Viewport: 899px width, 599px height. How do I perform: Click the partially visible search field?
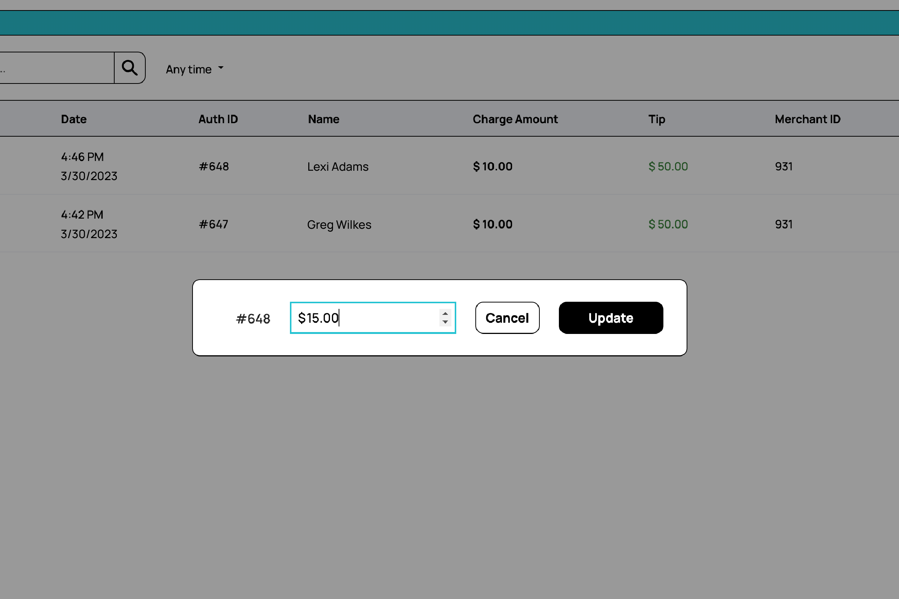pyautogui.click(x=57, y=68)
